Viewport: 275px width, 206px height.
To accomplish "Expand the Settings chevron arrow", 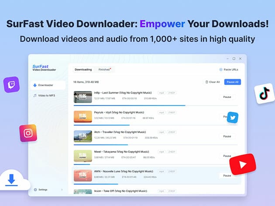I will [x=62, y=189].
